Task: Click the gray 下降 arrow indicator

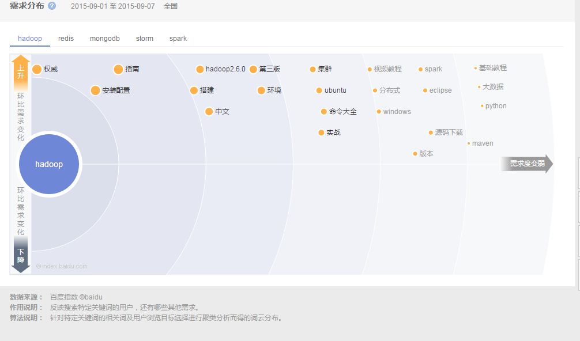Action: tap(21, 255)
